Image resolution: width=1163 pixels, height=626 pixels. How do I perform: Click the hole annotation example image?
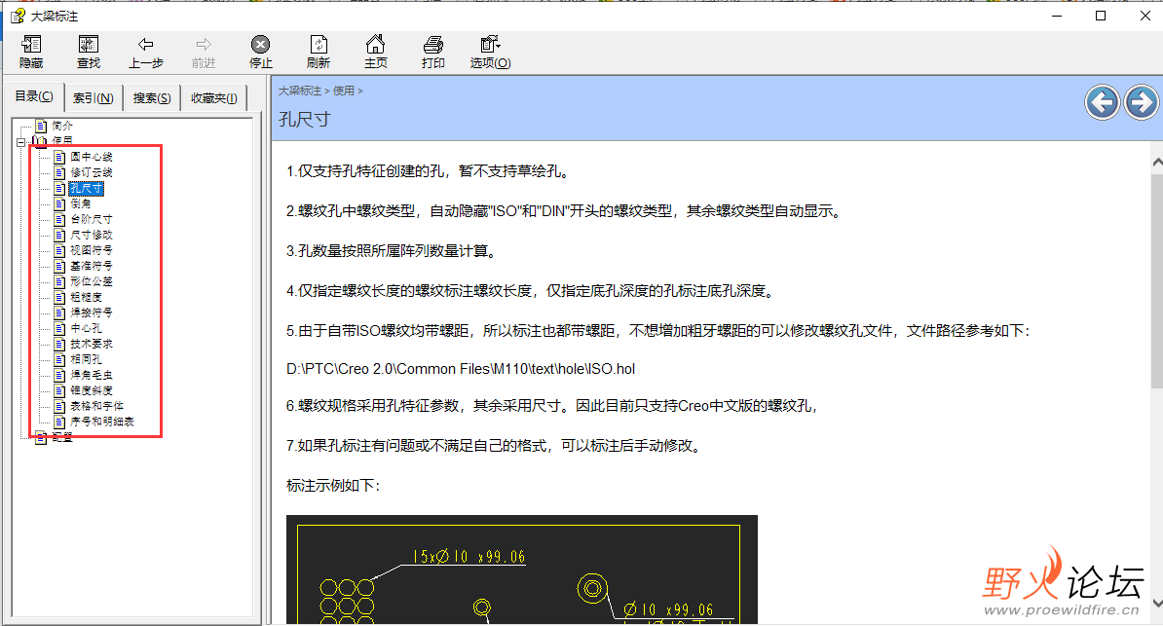tap(521, 570)
